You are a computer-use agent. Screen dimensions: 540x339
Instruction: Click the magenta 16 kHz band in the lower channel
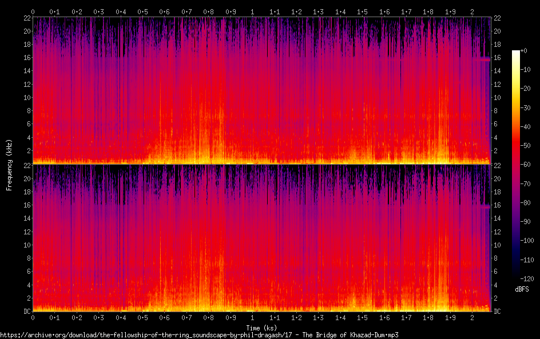tap(481, 206)
